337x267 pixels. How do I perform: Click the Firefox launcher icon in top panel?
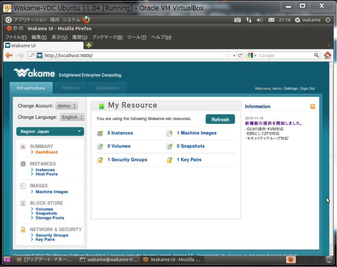[86, 20]
